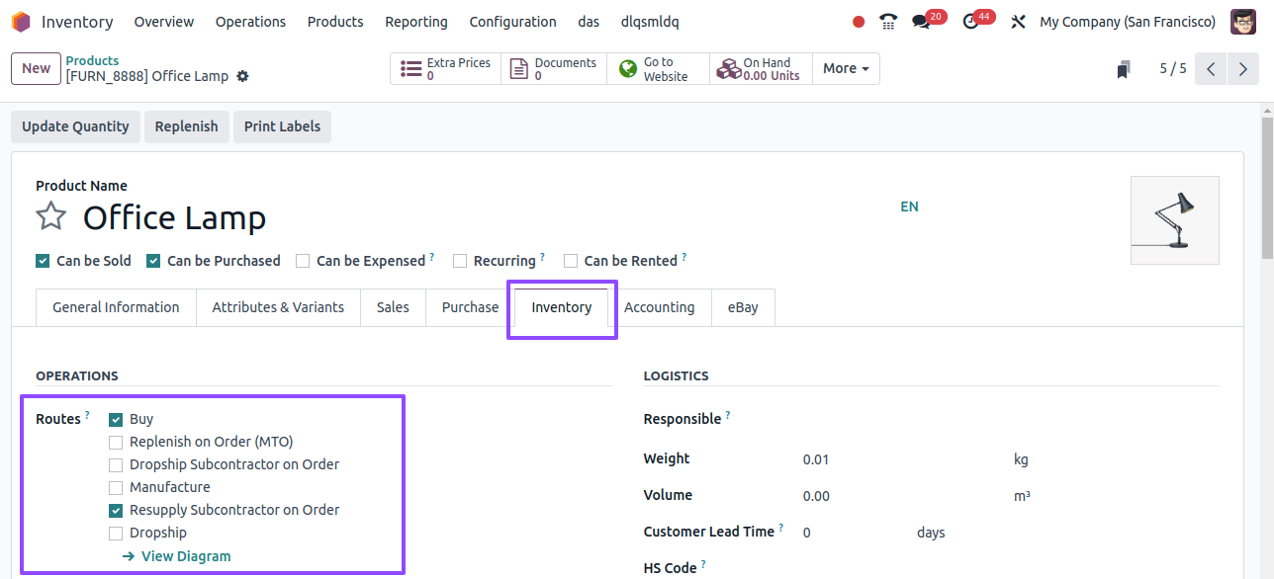1274x579 pixels.
Task: Go to next record arrow
Action: (x=1244, y=69)
